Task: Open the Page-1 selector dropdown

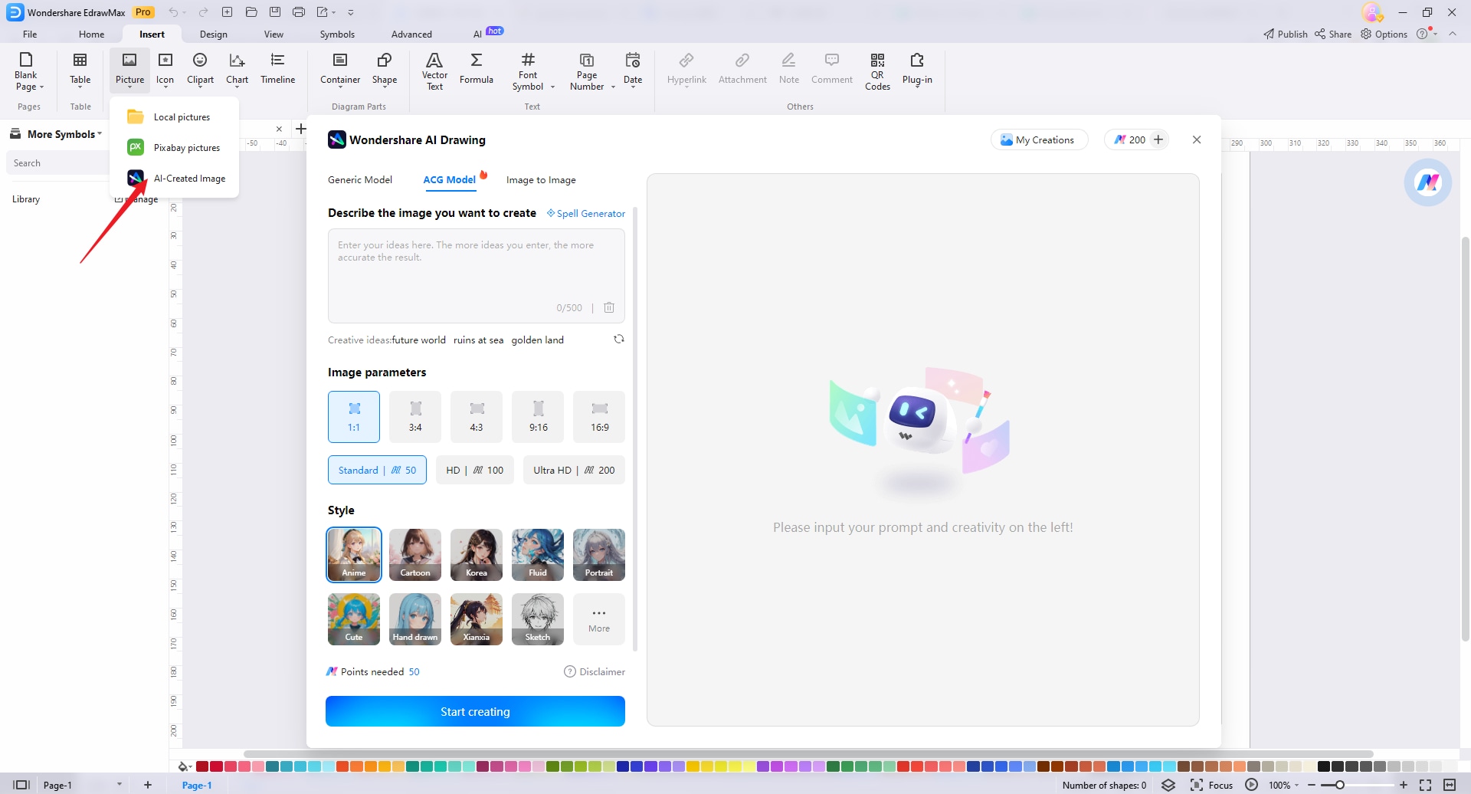Action: click(120, 785)
